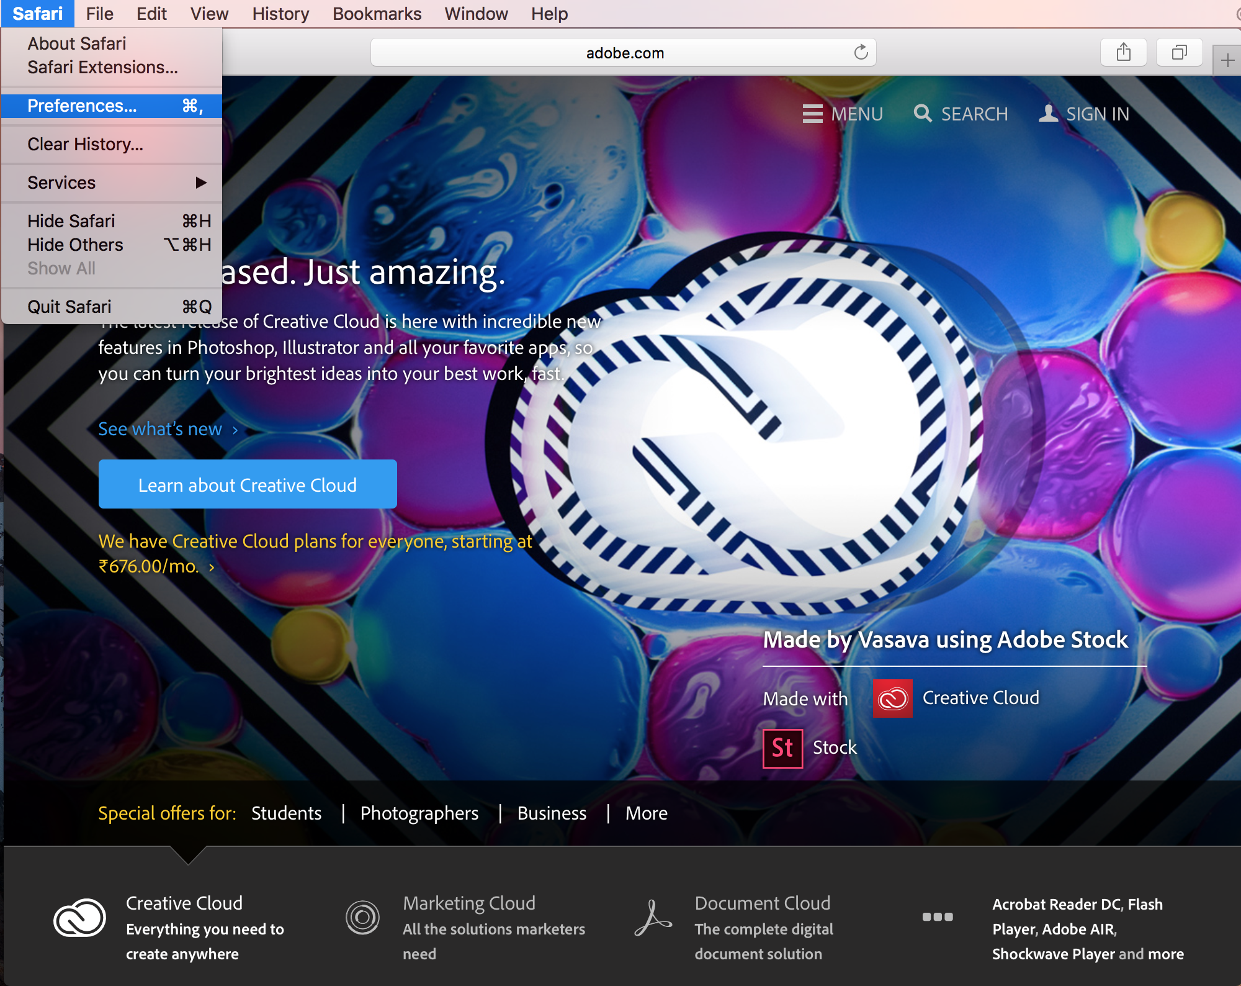Open the Creative Cloud link beside Made with
The height and width of the screenshot is (986, 1241).
pyautogui.click(x=980, y=698)
